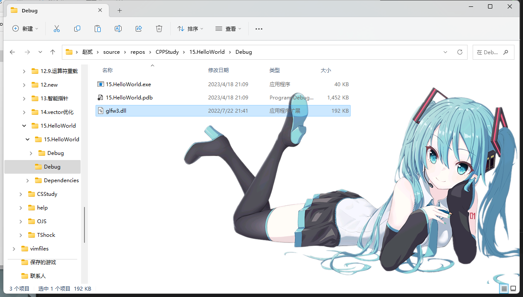Click source in the address breadcrumb
The width and height of the screenshot is (523, 297).
tap(112, 52)
